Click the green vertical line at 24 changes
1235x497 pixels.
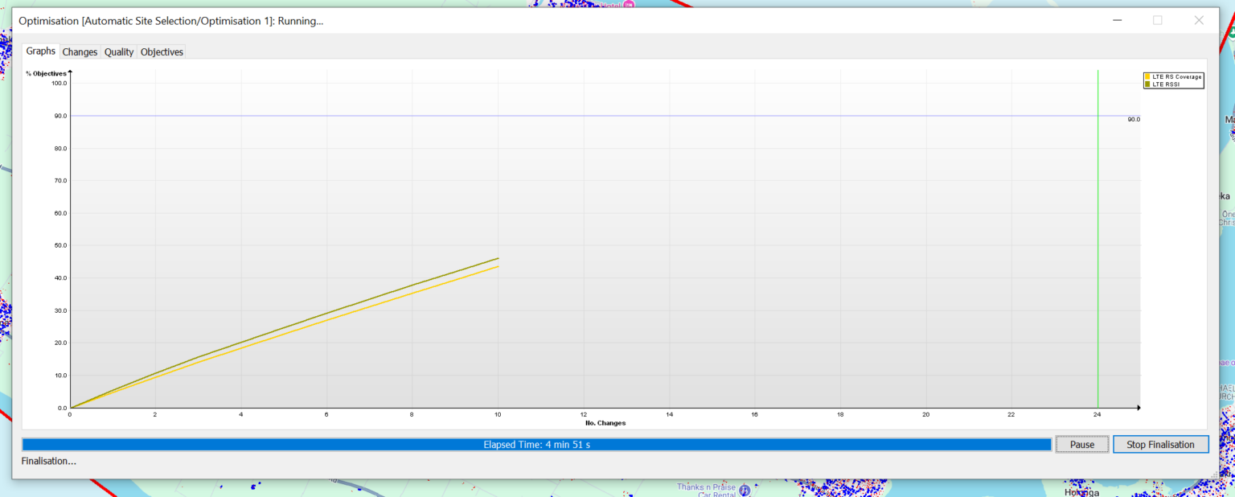point(1098,241)
